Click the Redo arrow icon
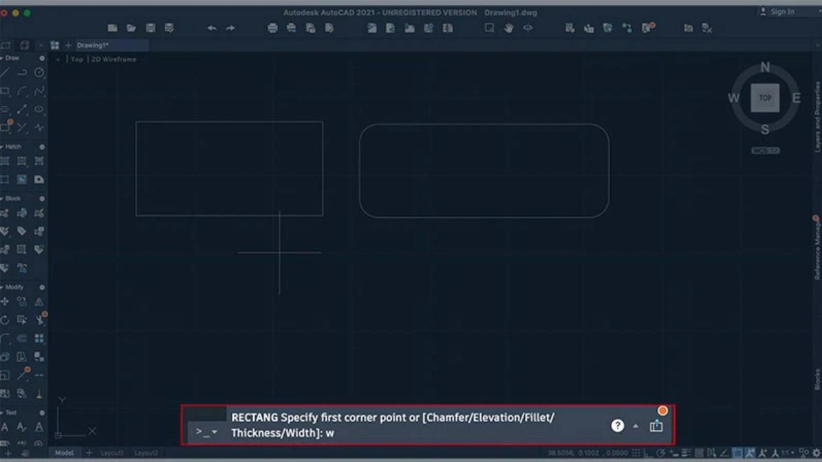This screenshot has width=822, height=462. click(x=230, y=27)
